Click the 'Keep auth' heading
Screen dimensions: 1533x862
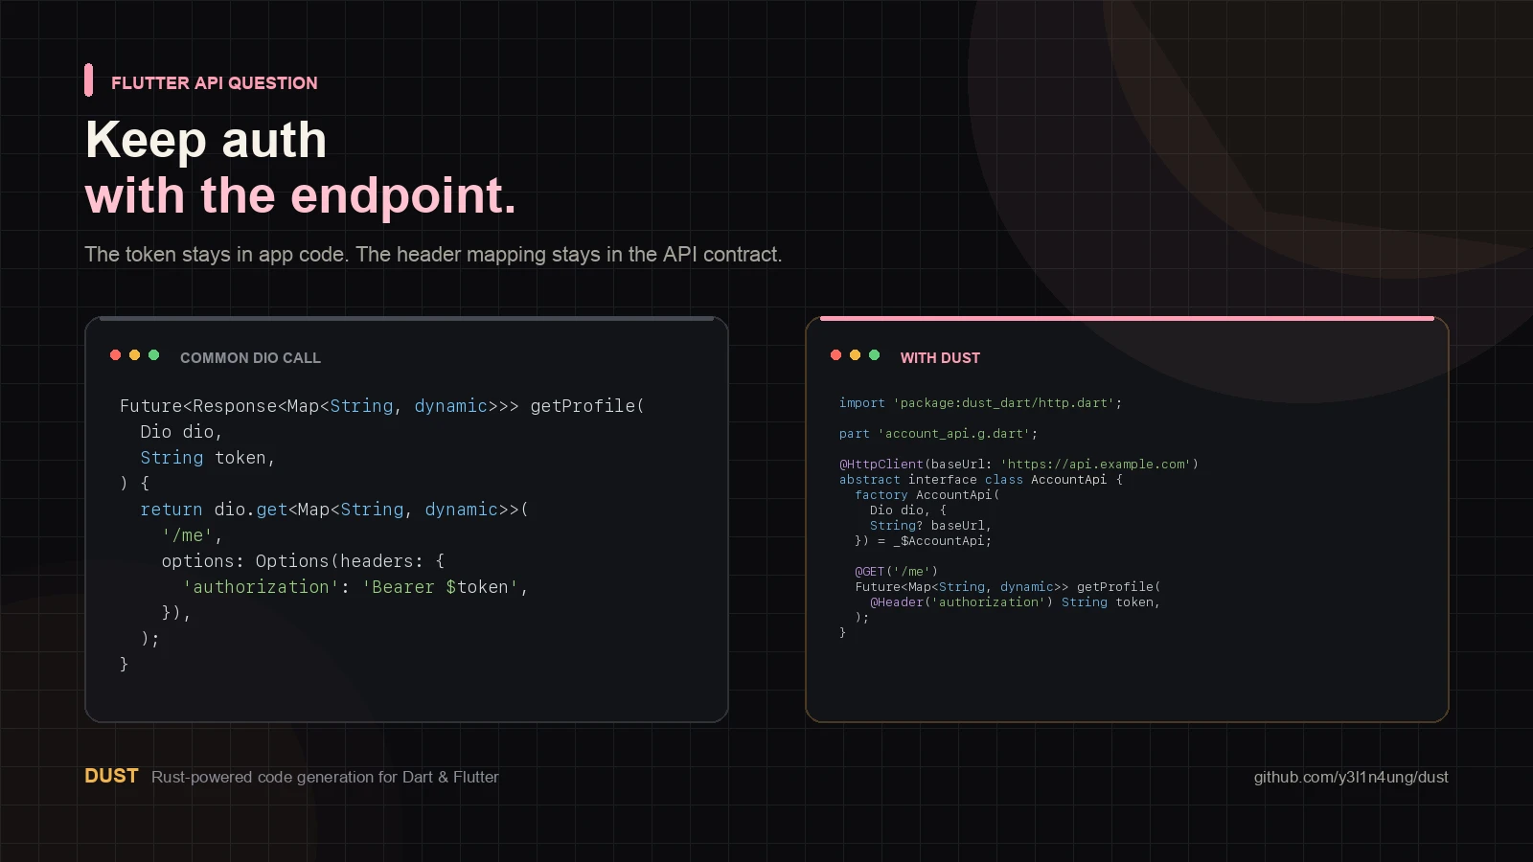tap(206, 140)
